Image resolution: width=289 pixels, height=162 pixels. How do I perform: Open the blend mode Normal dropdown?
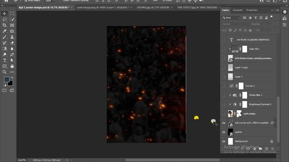(x=235, y=24)
